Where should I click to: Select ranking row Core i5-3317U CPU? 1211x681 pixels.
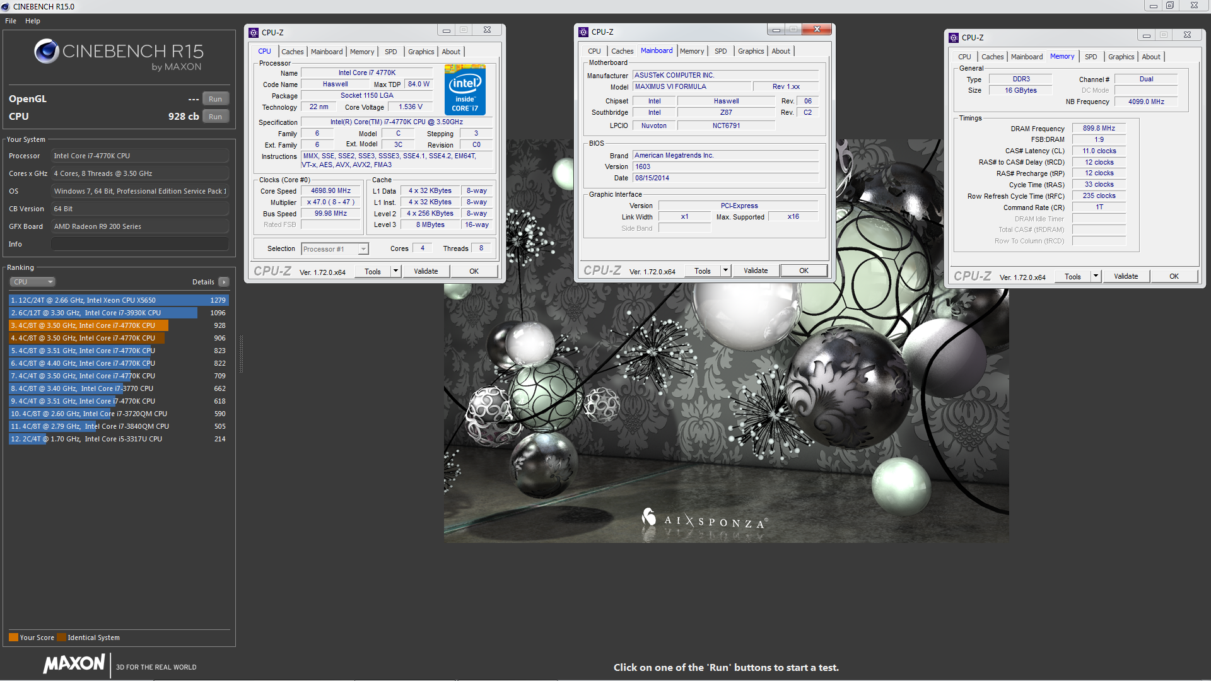point(119,439)
